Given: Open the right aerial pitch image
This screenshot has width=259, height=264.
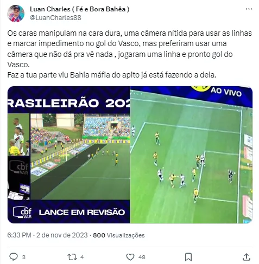Looking at the screenshot, I should 191,154.
